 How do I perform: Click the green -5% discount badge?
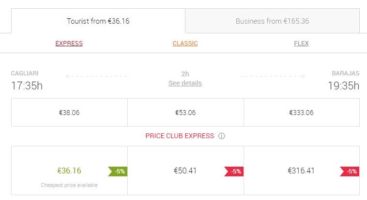(x=118, y=171)
